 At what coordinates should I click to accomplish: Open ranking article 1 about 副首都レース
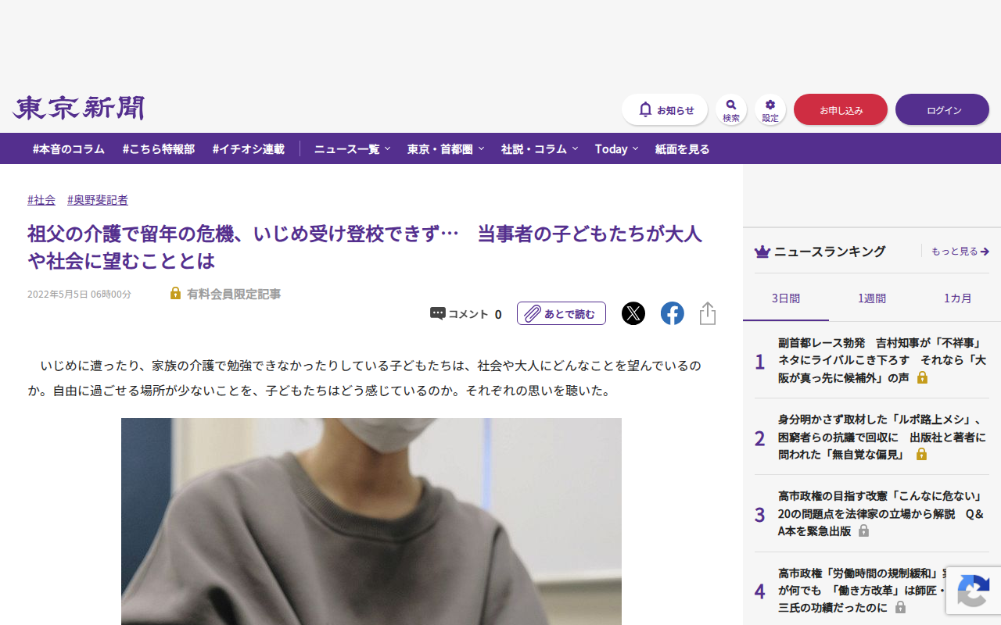(x=883, y=360)
